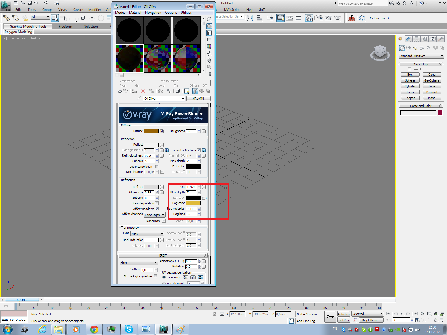Enable Use interpolation under Refraction
The width and height of the screenshot is (447, 335).
157,203
